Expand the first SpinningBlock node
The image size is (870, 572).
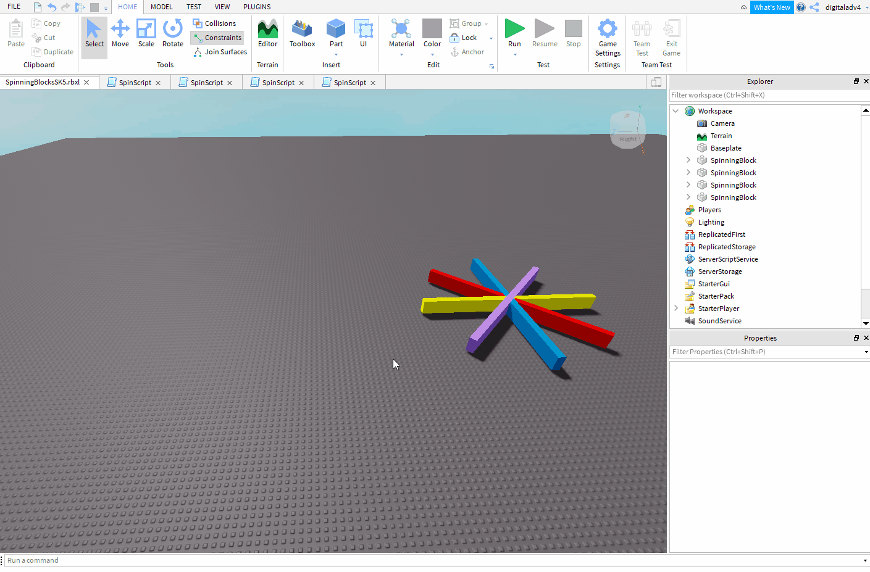(x=688, y=160)
